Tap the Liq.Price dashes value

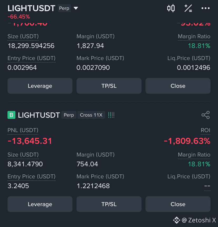[x=207, y=186]
